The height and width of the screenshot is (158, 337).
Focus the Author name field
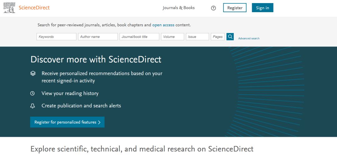(x=98, y=37)
